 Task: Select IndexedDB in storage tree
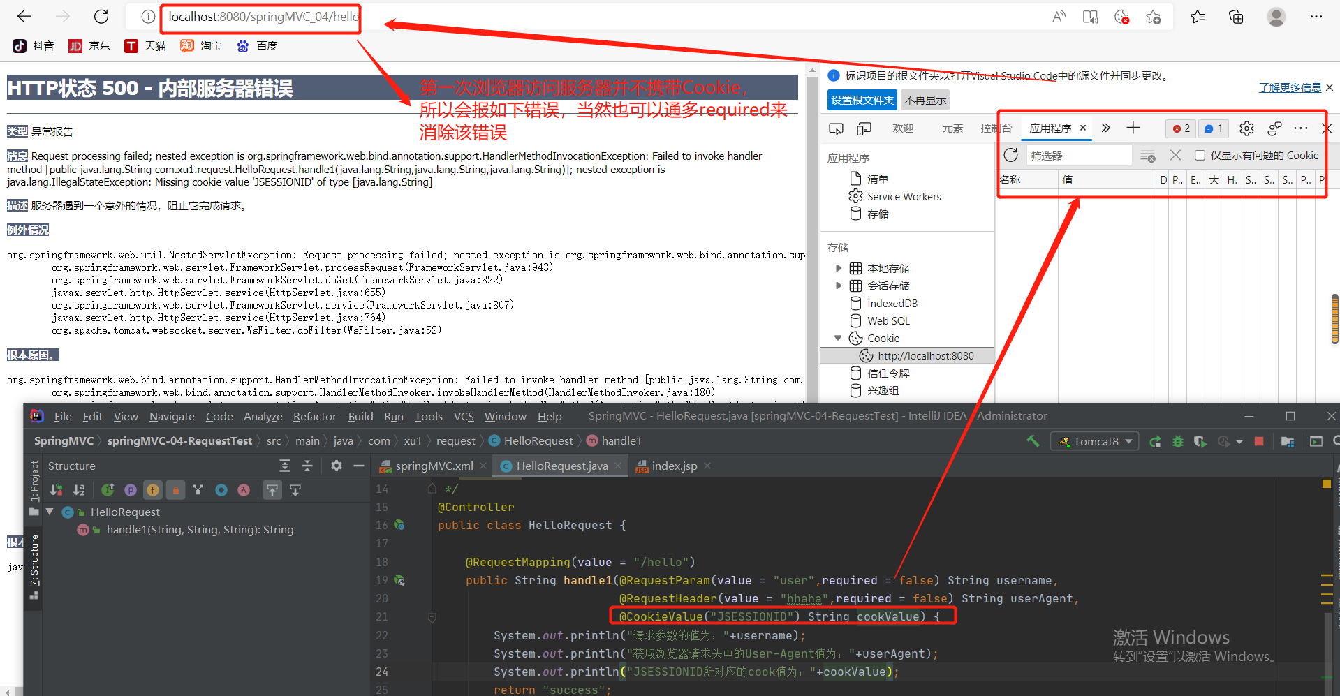(892, 304)
